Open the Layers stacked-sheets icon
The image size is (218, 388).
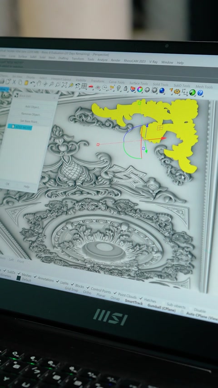[133, 89]
